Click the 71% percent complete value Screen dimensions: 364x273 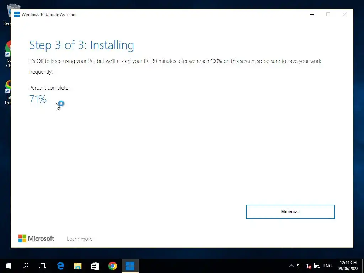[38, 99]
